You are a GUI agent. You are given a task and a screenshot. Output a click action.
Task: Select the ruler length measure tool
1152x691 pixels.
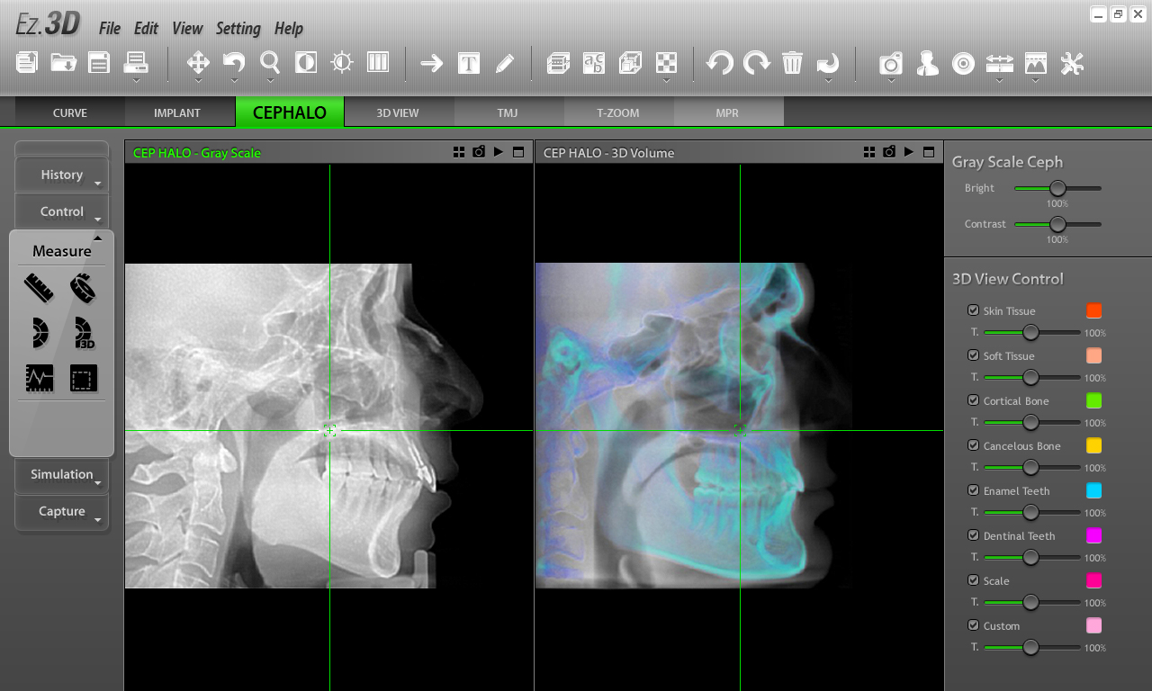click(x=39, y=288)
